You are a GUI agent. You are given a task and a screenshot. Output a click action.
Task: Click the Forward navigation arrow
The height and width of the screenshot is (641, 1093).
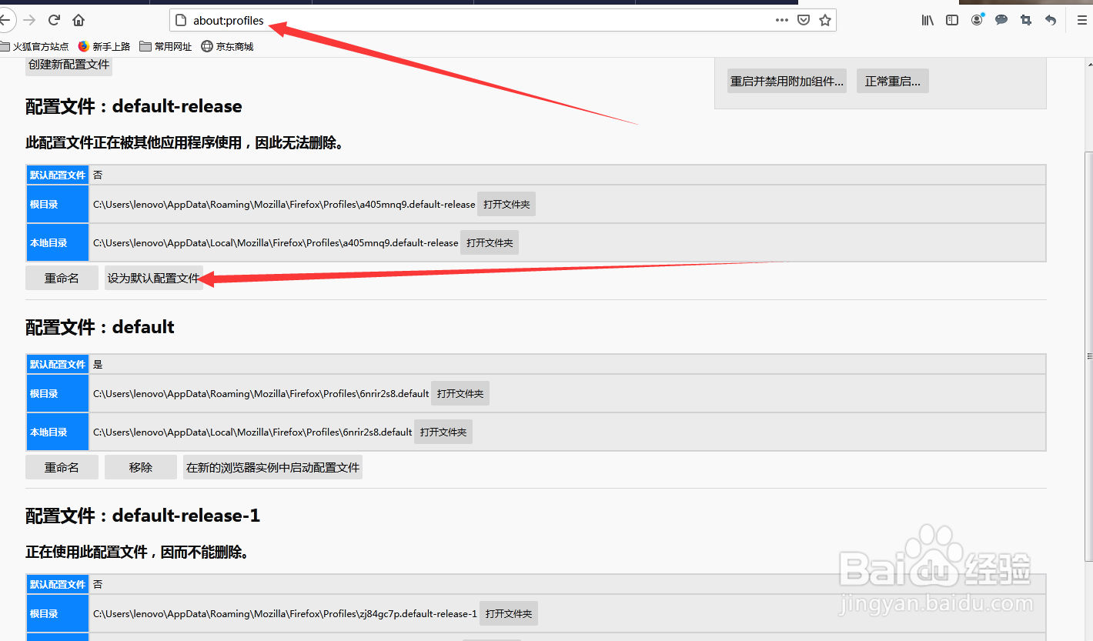(30, 20)
